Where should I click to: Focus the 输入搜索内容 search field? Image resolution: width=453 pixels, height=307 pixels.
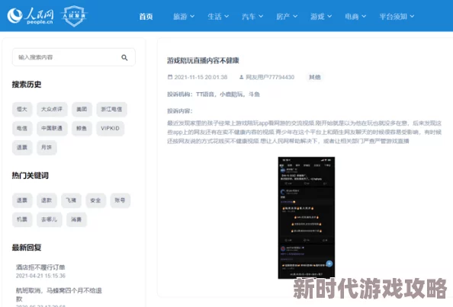(74, 57)
